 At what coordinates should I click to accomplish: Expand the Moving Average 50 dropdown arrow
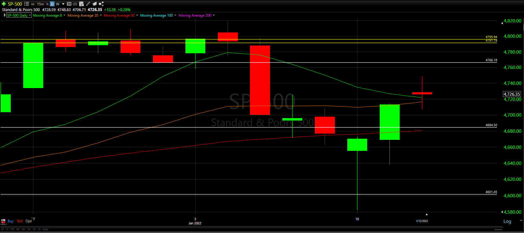click(137, 15)
